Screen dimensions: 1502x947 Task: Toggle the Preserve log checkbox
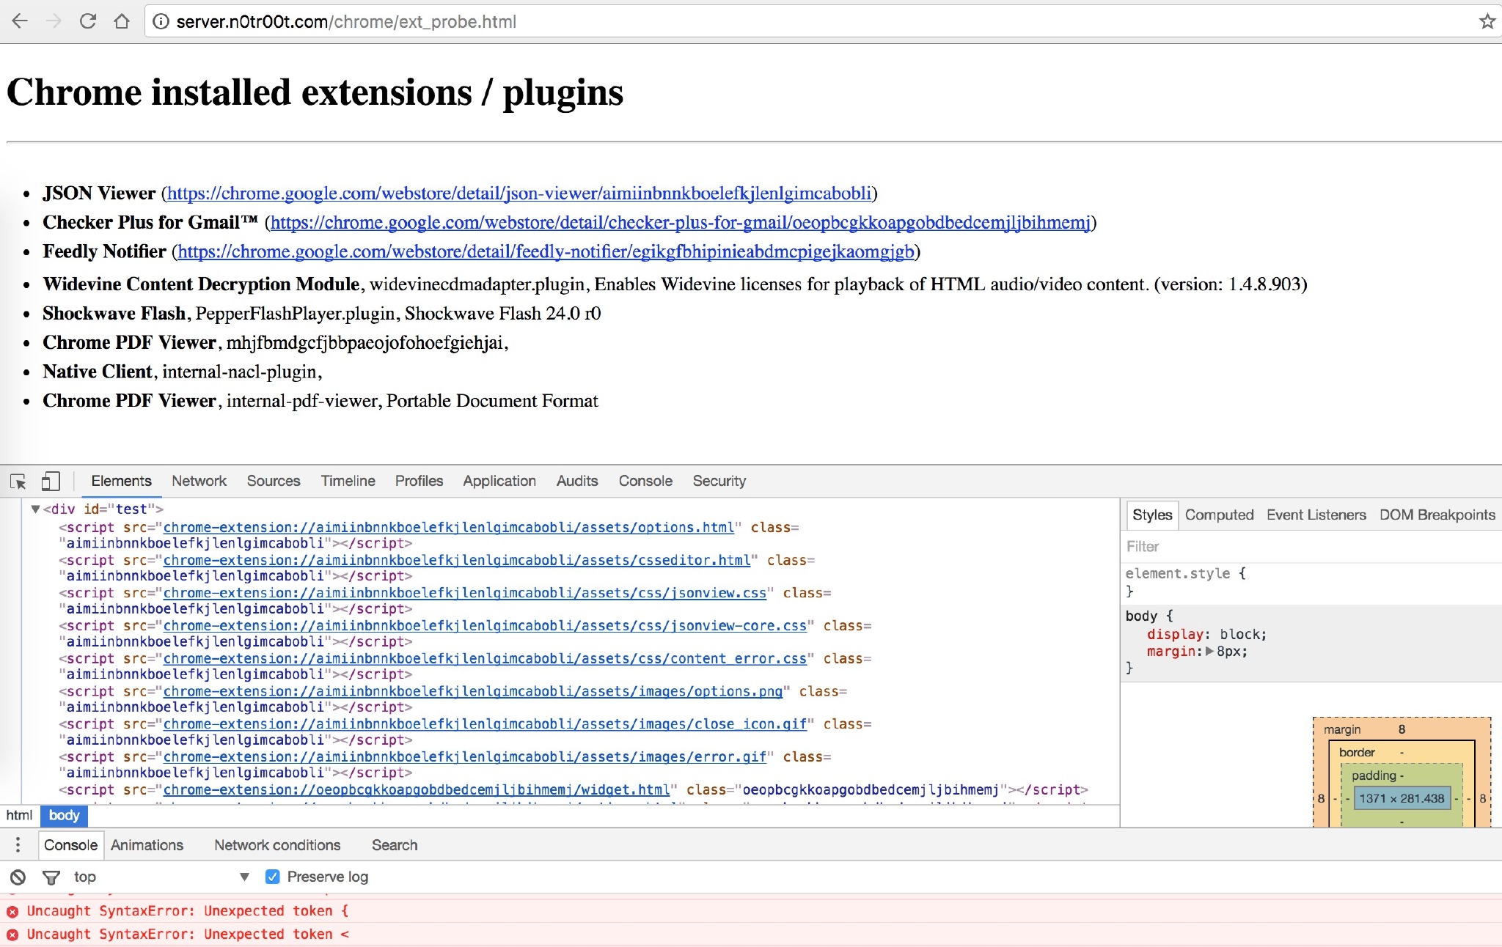point(272,877)
